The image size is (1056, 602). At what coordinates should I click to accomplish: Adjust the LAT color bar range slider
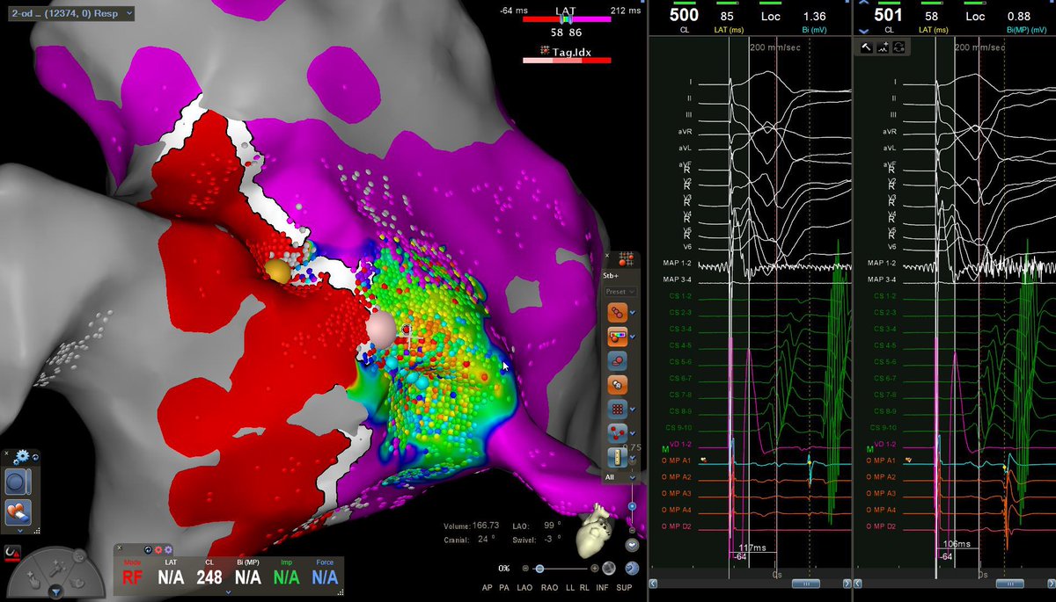tap(568, 18)
